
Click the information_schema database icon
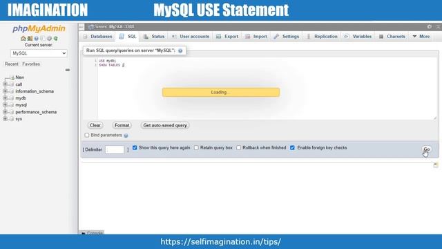[12, 91]
